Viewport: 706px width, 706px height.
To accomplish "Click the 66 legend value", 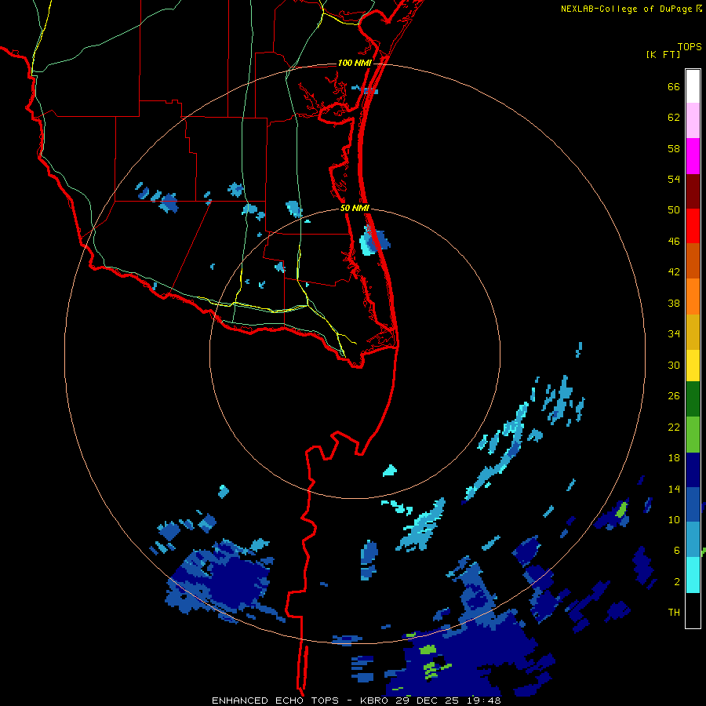I will [674, 86].
